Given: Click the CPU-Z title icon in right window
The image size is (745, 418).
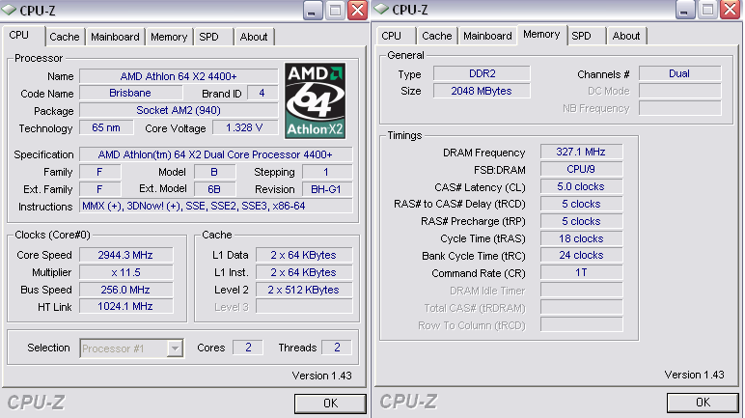Looking at the screenshot, I should click(x=381, y=9).
